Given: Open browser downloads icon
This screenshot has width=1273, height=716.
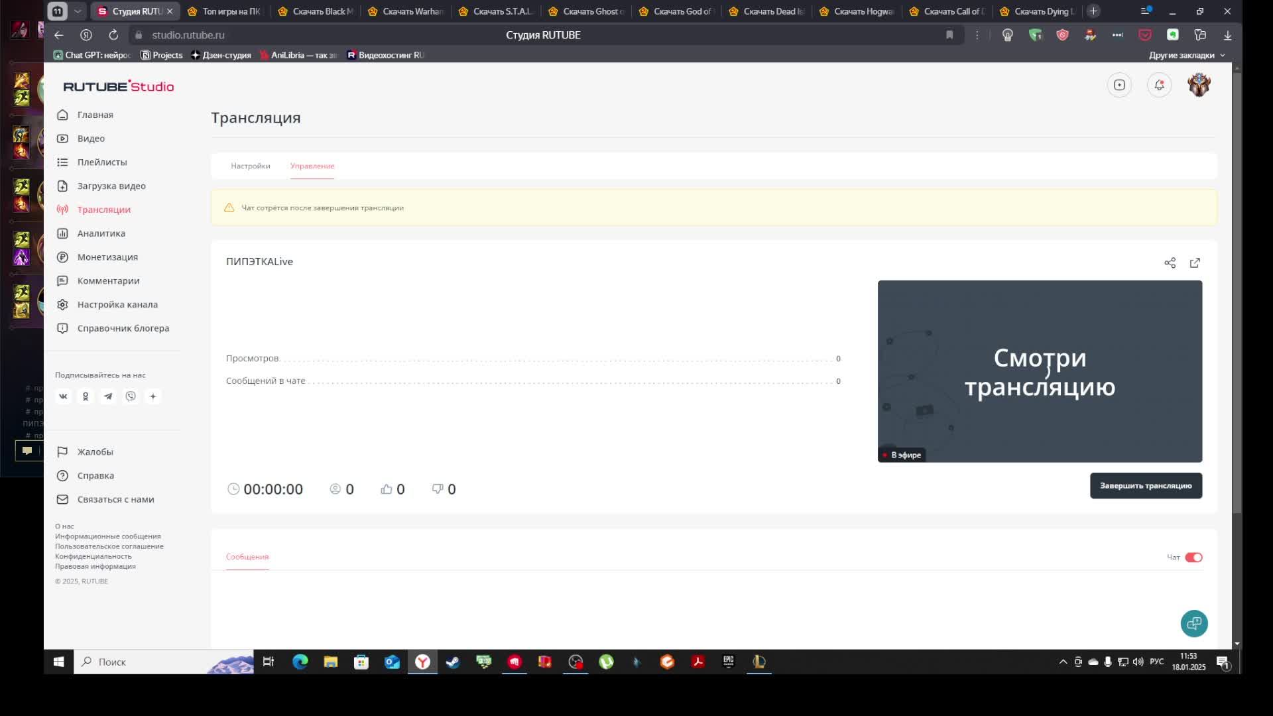Looking at the screenshot, I should click(x=1227, y=35).
